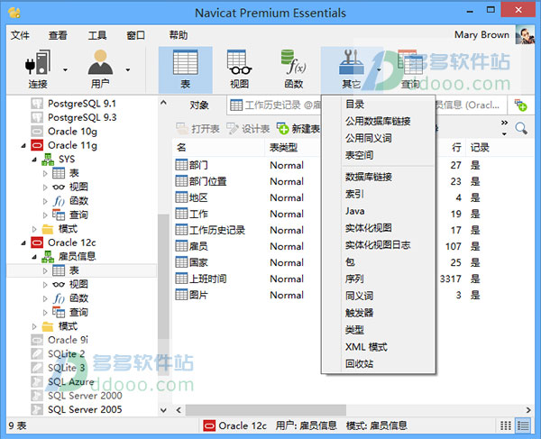Sort by the 表类型 column header
The image size is (541, 439).
point(283,148)
